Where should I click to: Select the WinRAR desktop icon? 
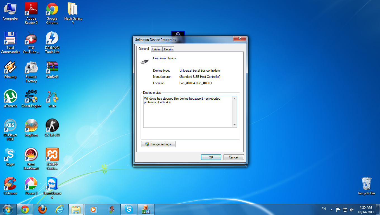52,70
